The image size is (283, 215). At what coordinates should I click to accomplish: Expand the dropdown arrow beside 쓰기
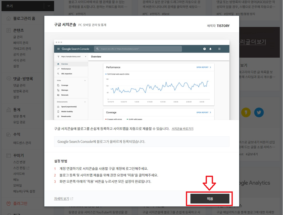(x=49, y=6)
